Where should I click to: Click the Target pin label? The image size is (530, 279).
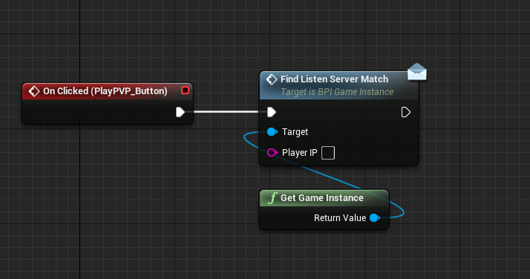(x=295, y=132)
